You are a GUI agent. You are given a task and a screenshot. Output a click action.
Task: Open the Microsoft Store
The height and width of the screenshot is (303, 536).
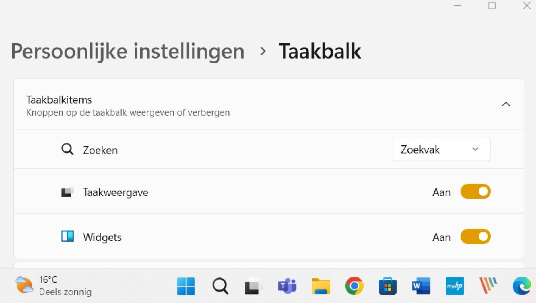click(387, 286)
